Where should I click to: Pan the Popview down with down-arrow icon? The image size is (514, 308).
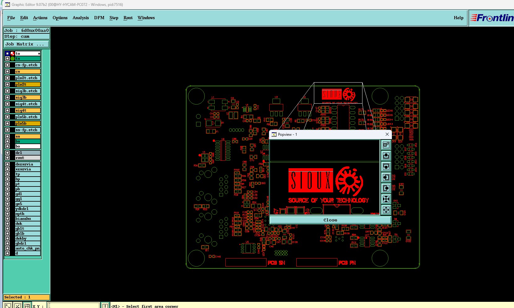pyautogui.click(x=386, y=166)
